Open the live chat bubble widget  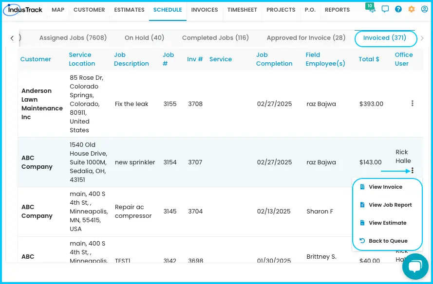coord(415,266)
